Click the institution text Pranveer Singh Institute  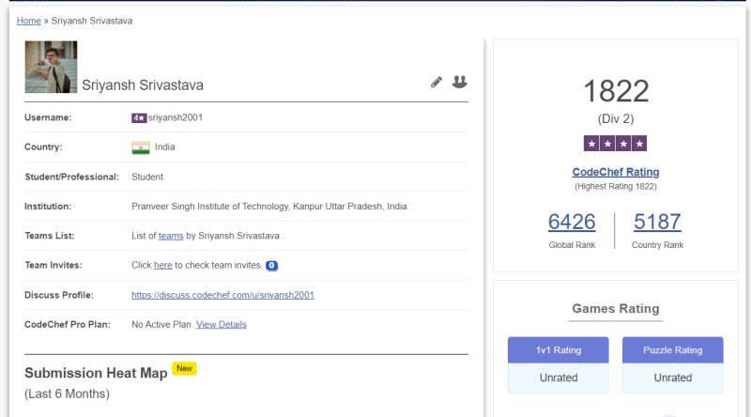[x=269, y=207]
